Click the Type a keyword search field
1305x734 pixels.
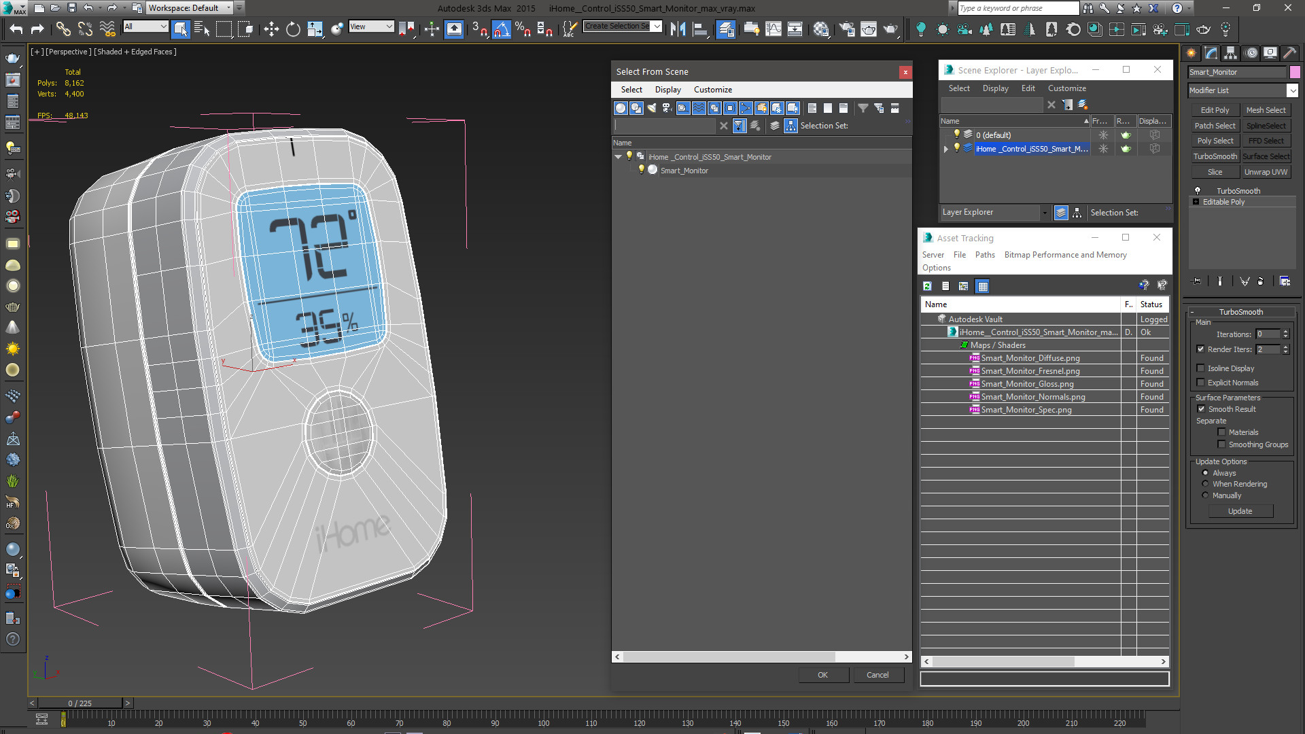click(1017, 8)
